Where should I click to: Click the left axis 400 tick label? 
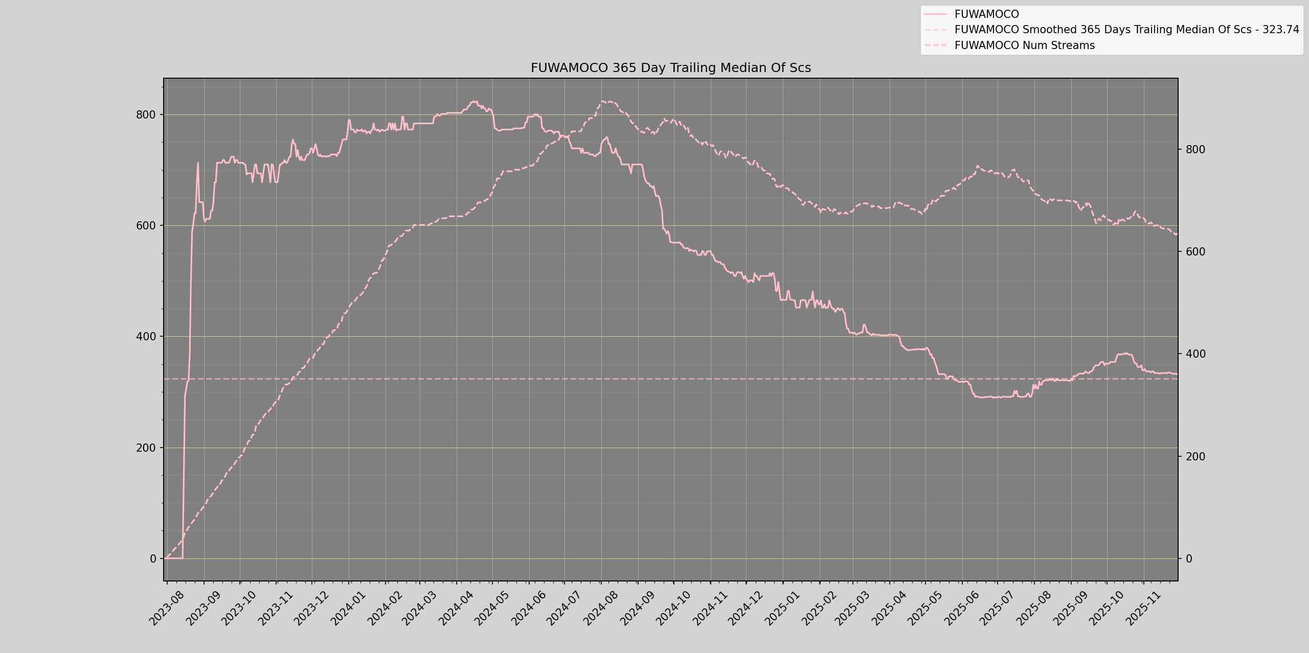coord(146,337)
